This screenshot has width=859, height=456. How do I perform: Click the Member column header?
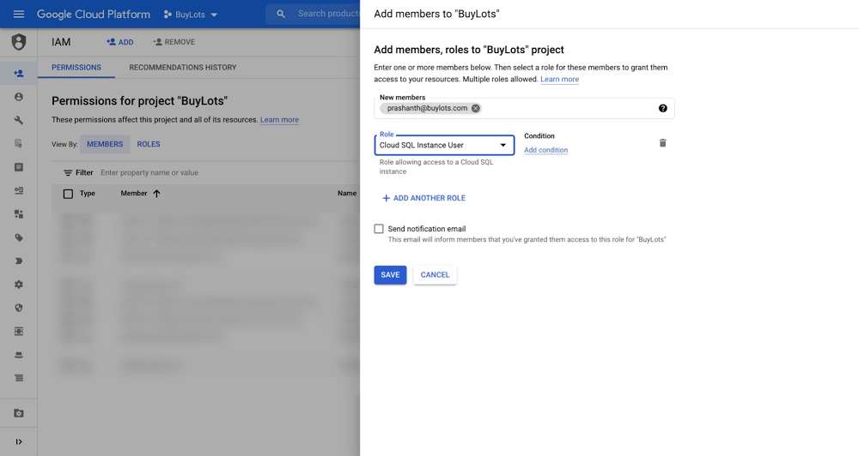134,194
